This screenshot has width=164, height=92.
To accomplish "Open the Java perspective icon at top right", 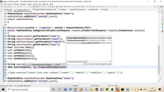I will (161, 7).
